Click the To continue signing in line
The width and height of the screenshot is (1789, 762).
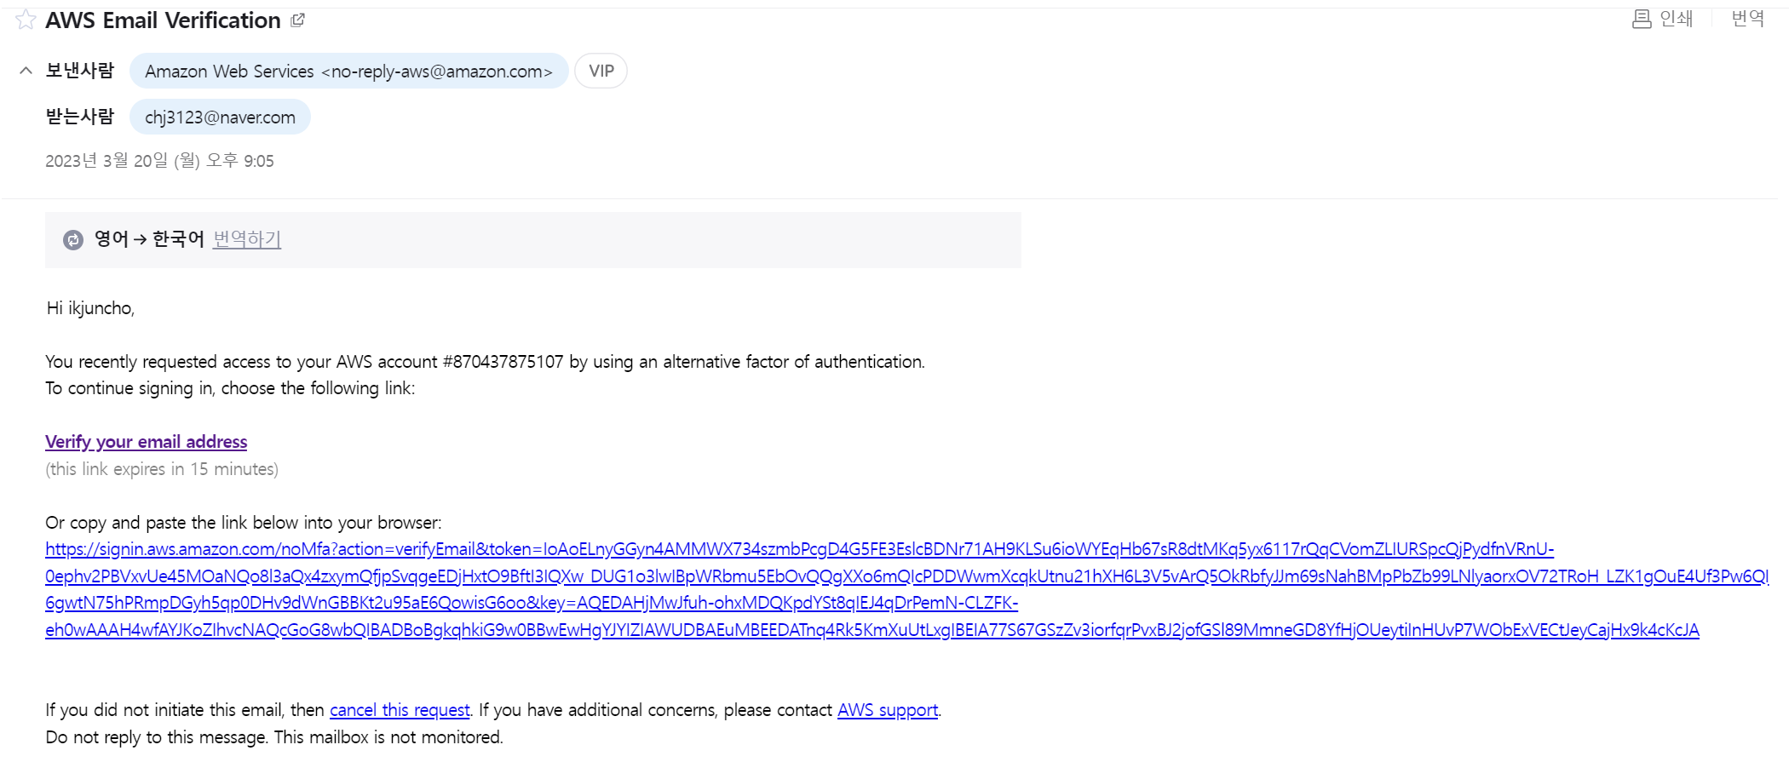[x=230, y=388]
